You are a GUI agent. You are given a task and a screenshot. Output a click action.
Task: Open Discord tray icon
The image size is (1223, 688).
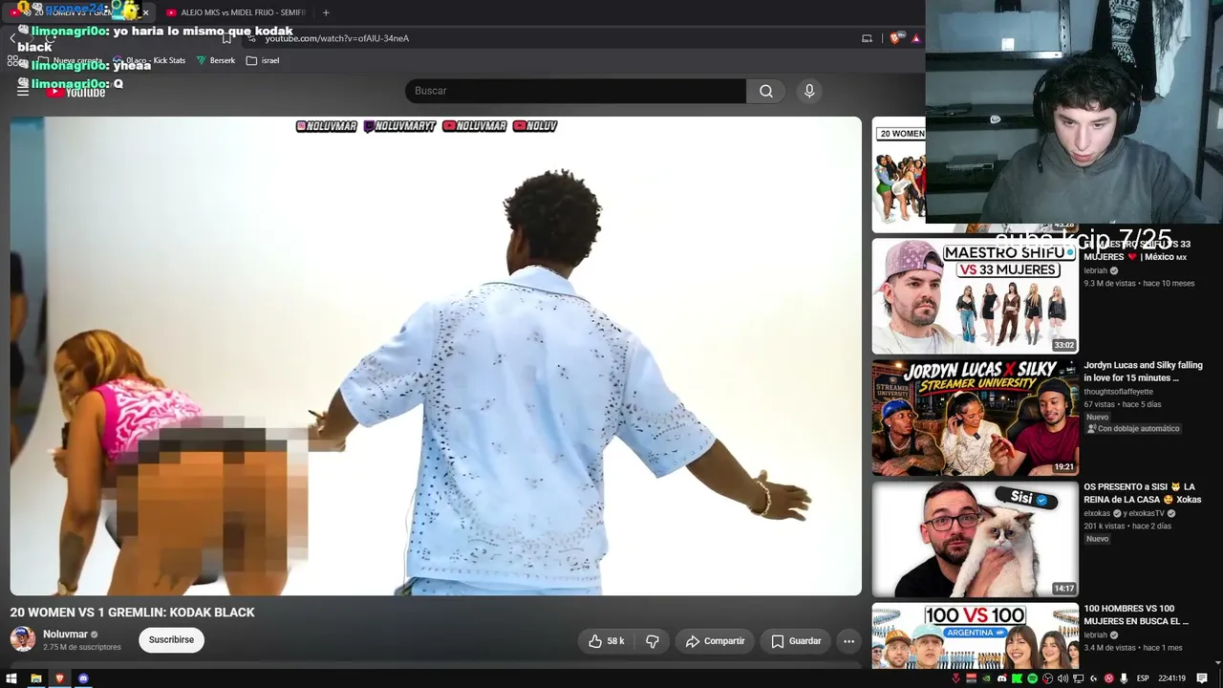[x=1002, y=678]
